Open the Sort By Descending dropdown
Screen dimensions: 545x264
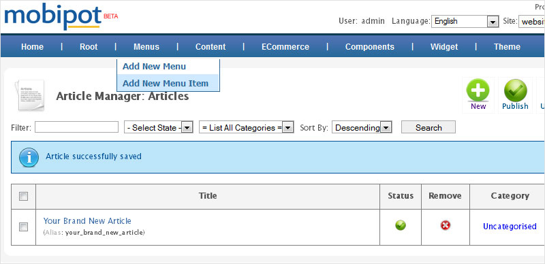362,127
